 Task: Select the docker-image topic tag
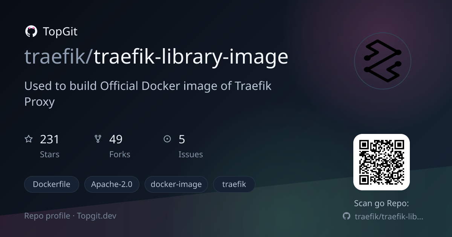point(176,184)
